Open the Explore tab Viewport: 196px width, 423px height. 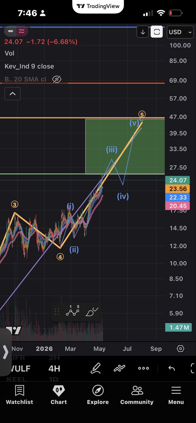(98, 395)
